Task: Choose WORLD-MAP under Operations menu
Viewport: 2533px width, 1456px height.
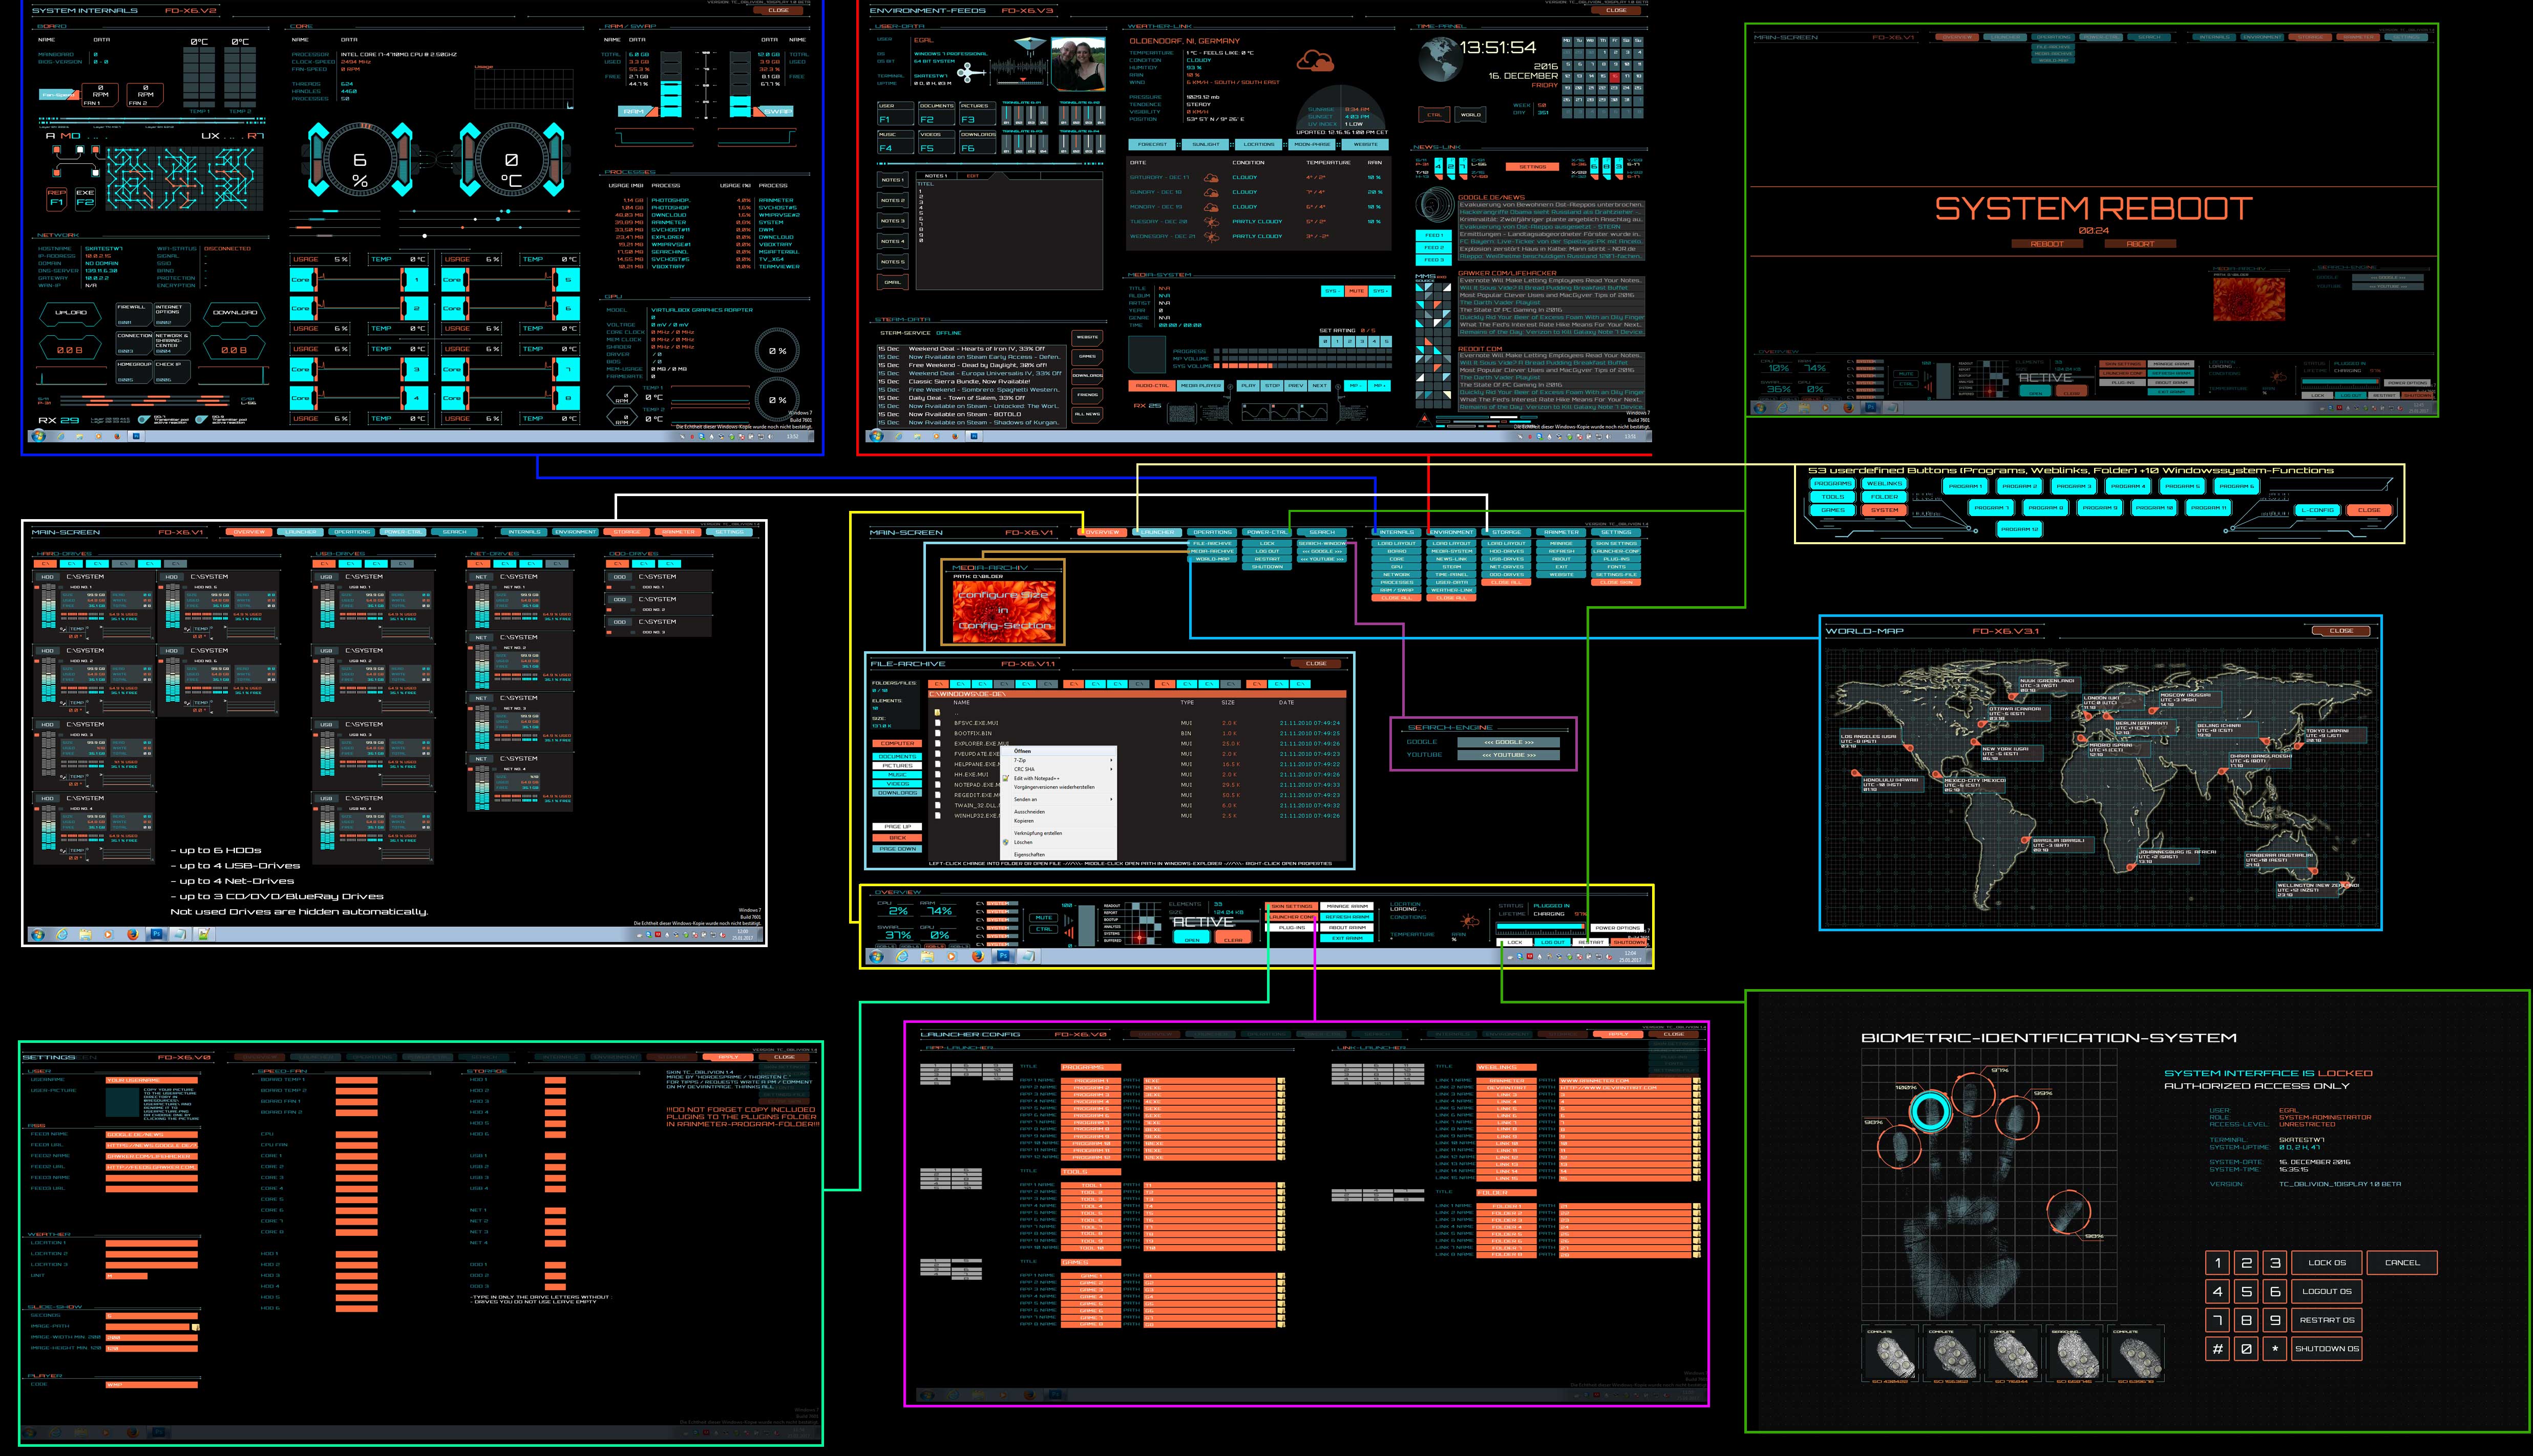Action: tap(1213, 559)
